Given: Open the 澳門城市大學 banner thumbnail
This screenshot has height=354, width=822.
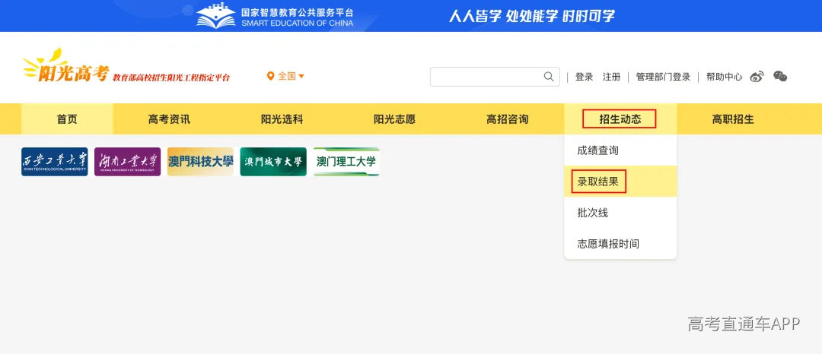Looking at the screenshot, I should 273,162.
